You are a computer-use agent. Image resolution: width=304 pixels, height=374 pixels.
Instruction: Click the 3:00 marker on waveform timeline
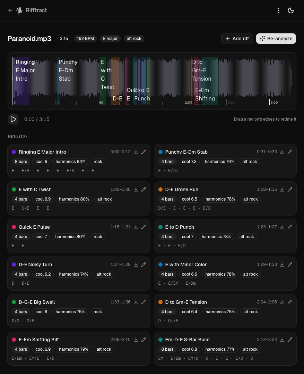(x=274, y=102)
